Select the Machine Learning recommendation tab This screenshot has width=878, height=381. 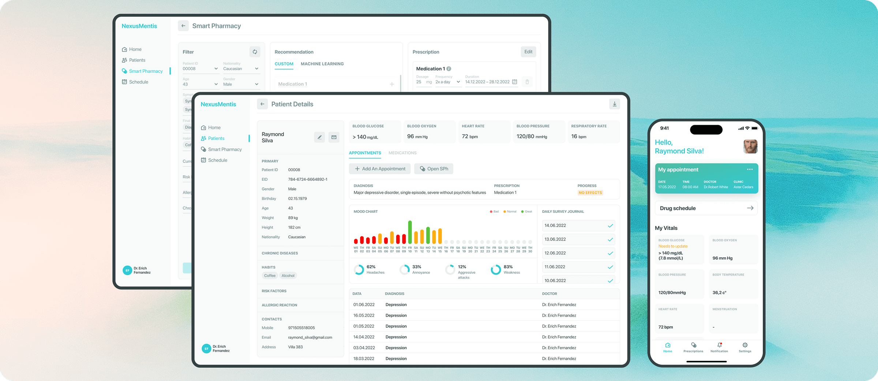(322, 64)
